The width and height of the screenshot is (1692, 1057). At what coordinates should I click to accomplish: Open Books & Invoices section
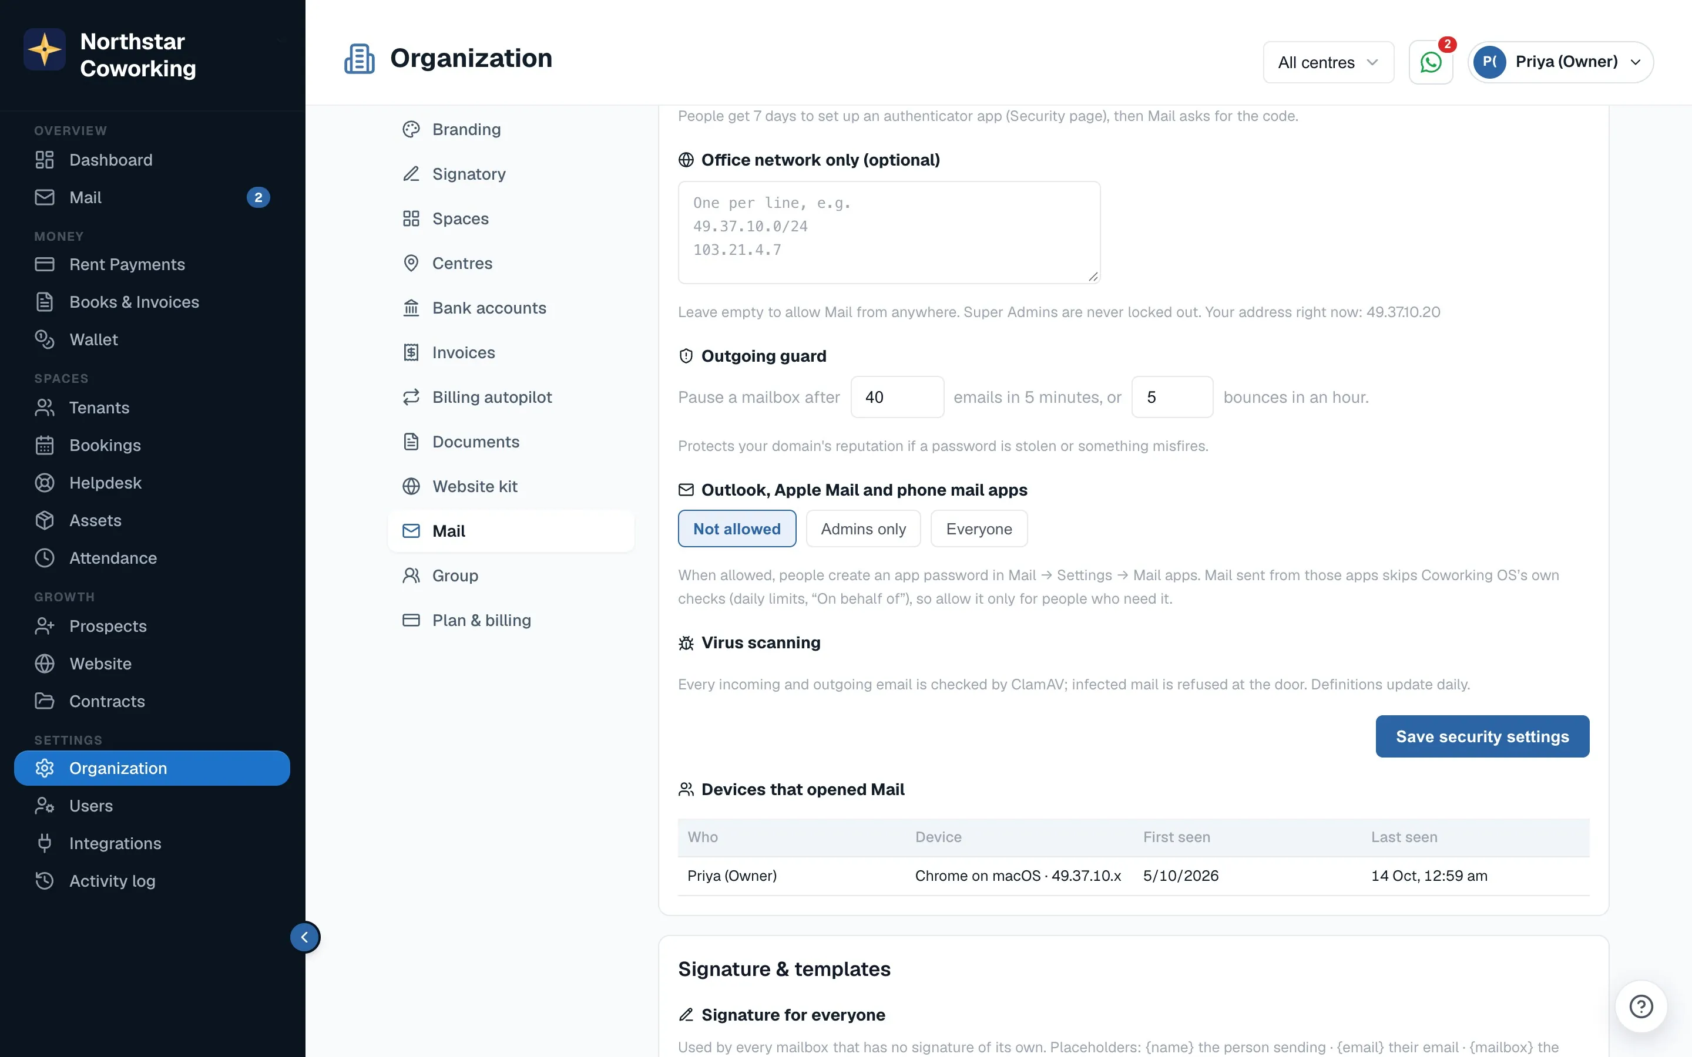point(152,302)
